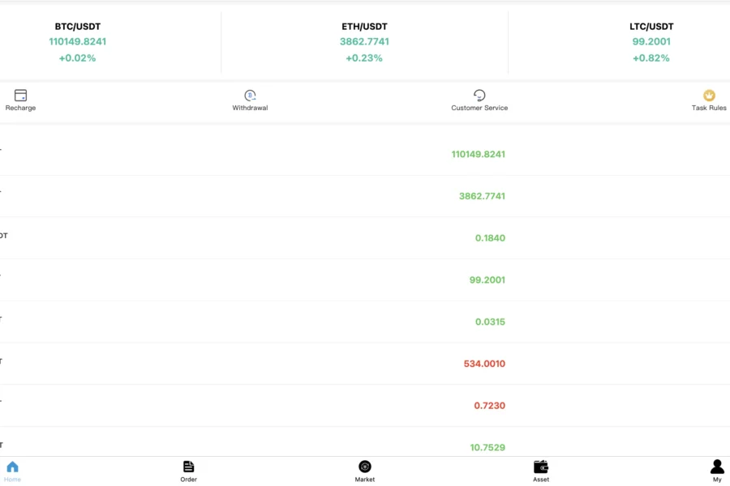Open the red 0.7230 price row
This screenshot has height=486, width=730.
tap(365, 406)
